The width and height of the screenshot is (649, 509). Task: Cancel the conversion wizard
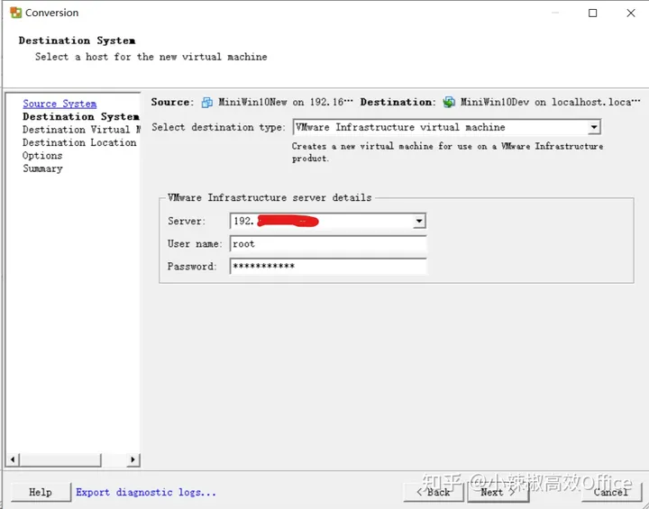coord(611,492)
